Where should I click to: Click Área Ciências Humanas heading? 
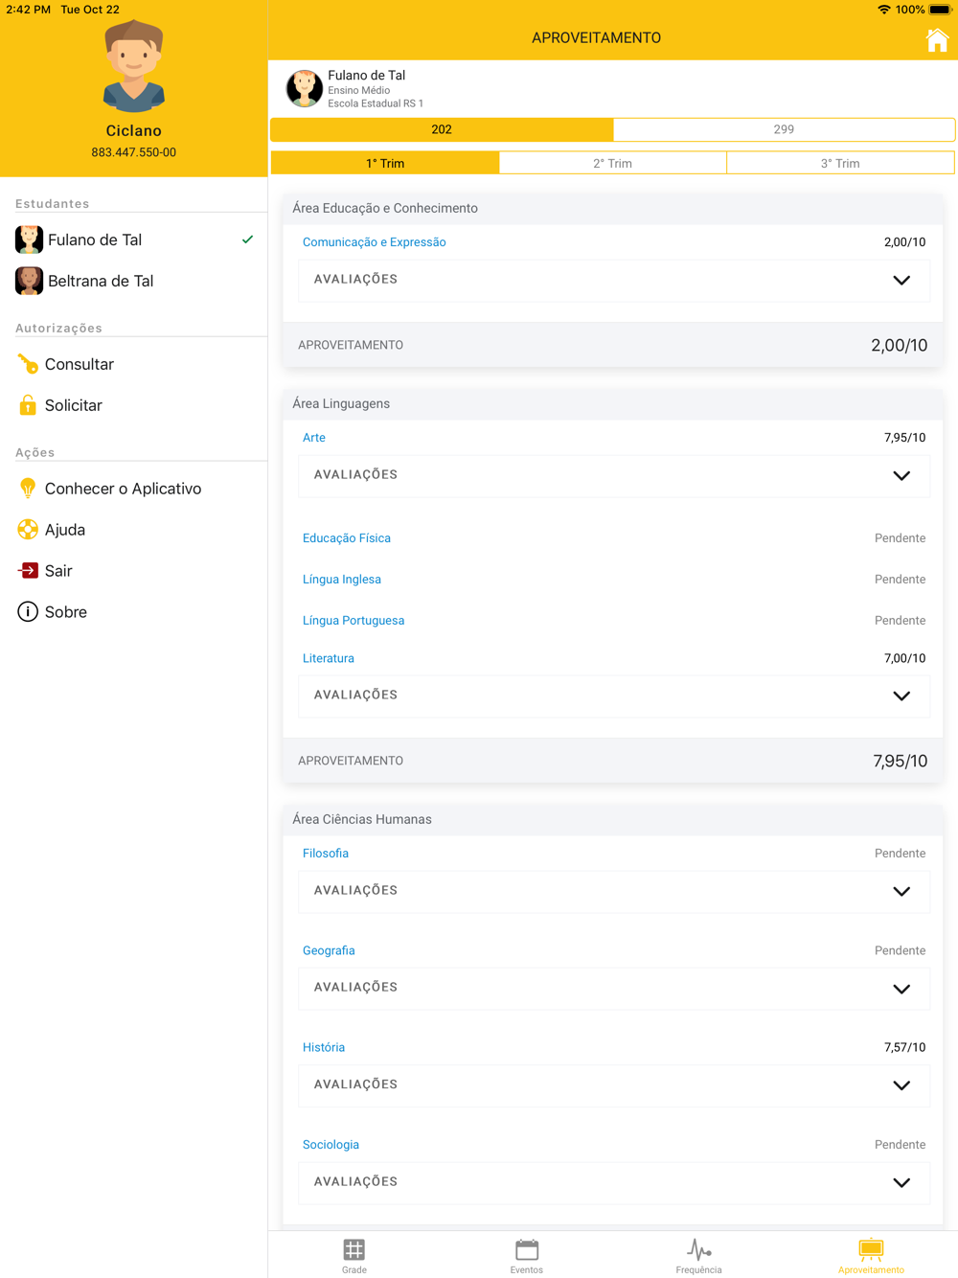point(362,819)
